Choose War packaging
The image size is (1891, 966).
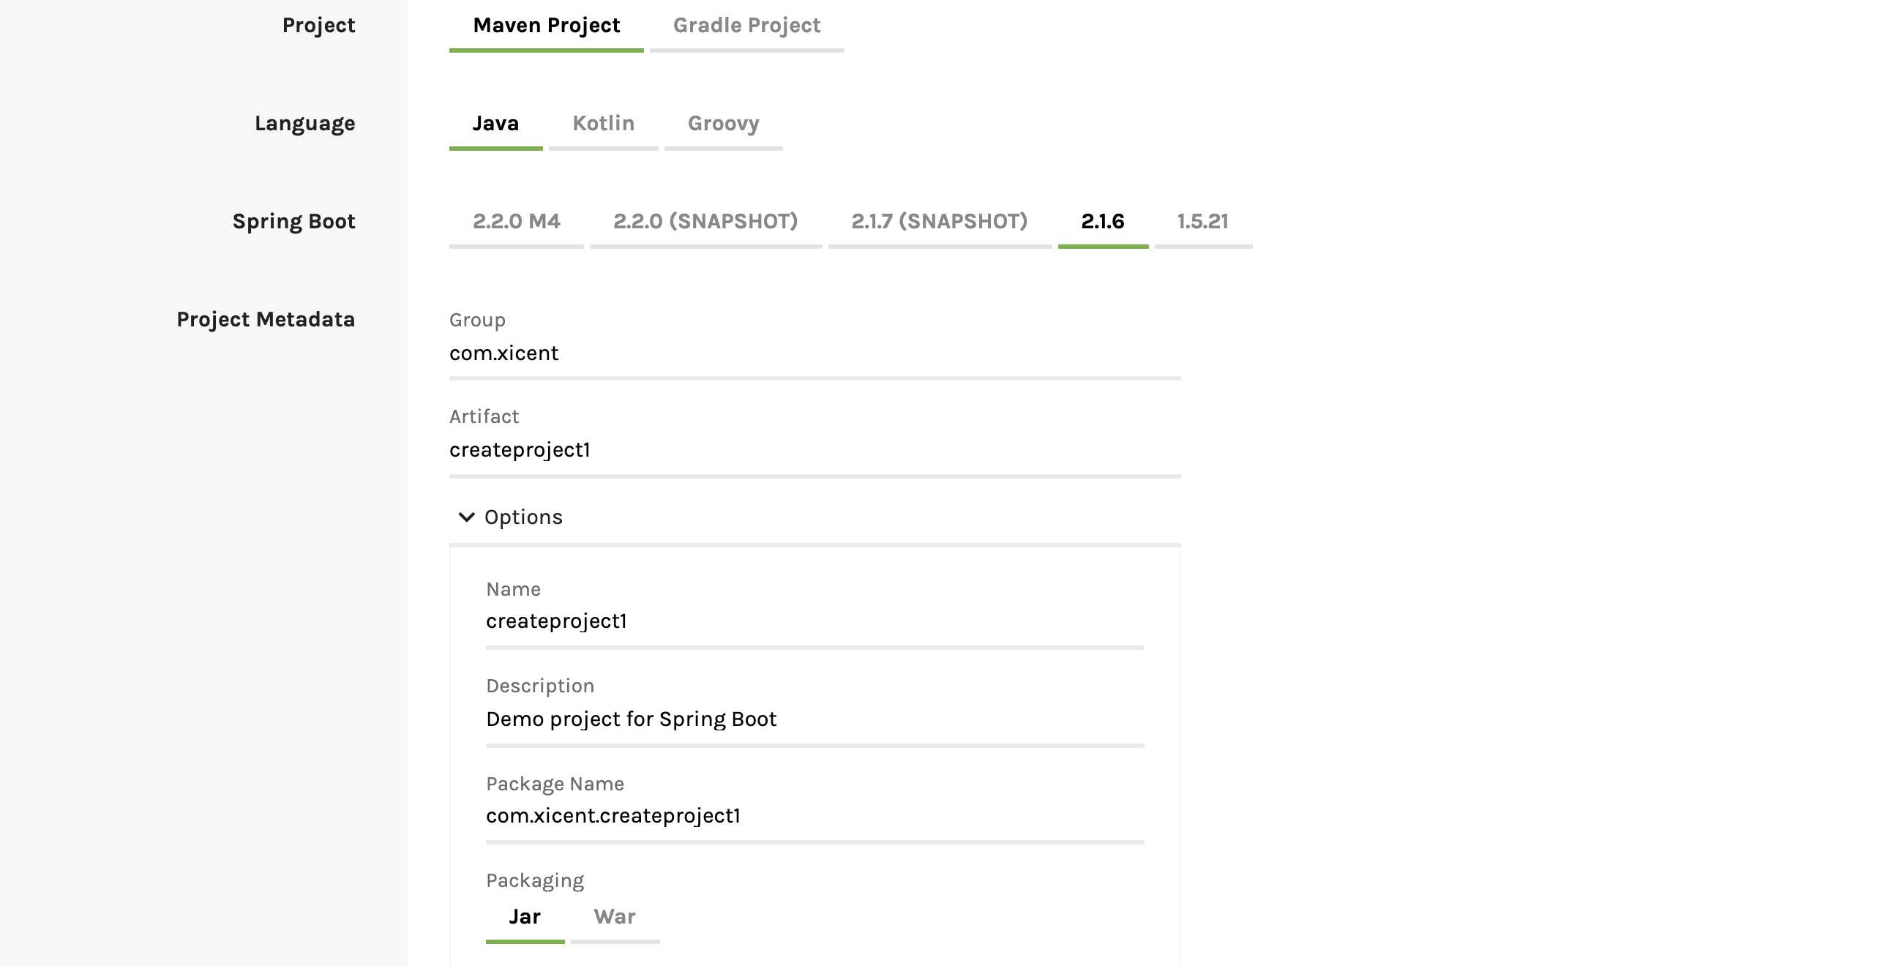[x=615, y=917]
